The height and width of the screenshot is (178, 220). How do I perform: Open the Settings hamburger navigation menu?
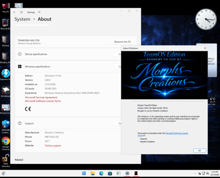pos(22,12)
